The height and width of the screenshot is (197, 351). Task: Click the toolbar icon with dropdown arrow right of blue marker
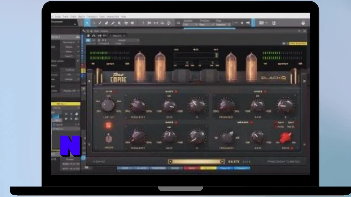pos(263,23)
